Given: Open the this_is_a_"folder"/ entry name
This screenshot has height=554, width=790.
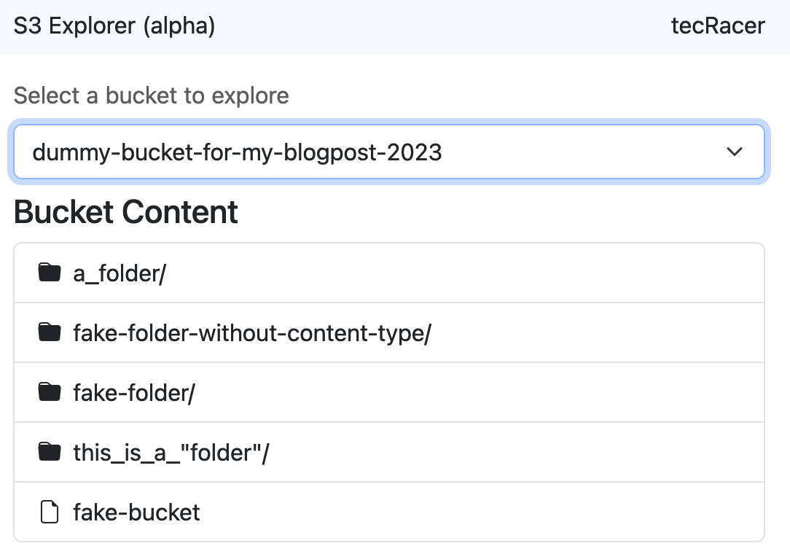Looking at the screenshot, I should pyautogui.click(x=171, y=452).
